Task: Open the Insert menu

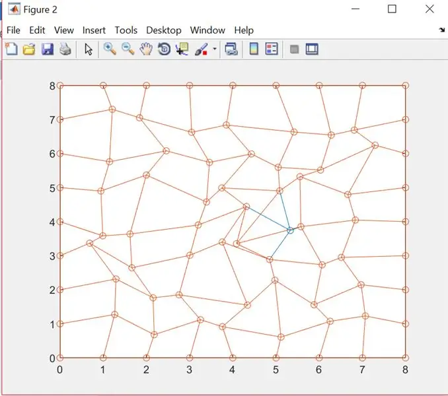Action: (x=94, y=30)
